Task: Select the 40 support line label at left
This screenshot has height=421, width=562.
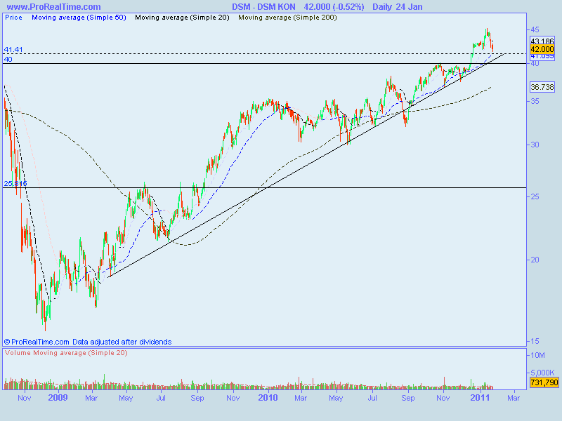Action: [8, 60]
